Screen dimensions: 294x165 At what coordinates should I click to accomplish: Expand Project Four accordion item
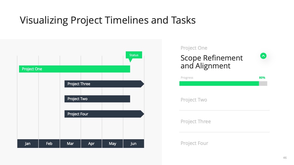pyautogui.click(x=224, y=143)
